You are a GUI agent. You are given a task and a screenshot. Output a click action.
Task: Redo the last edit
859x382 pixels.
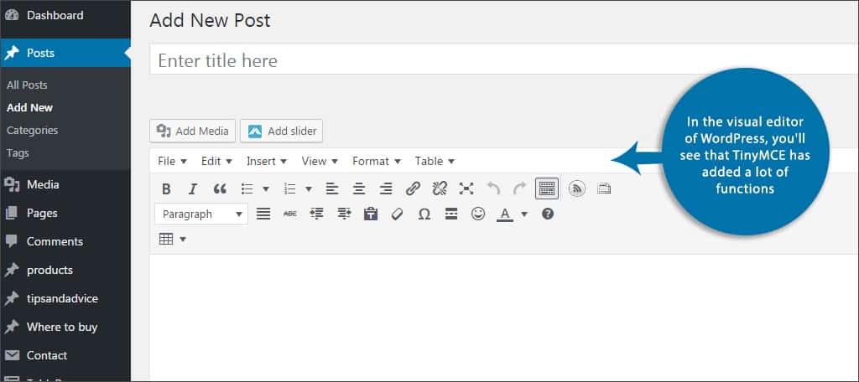click(x=519, y=189)
